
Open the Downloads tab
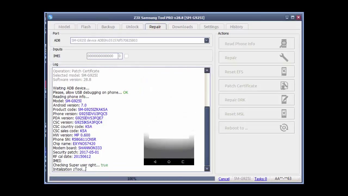[182, 27]
